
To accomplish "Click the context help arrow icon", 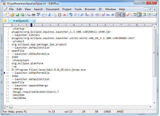I will tap(155, 15).
